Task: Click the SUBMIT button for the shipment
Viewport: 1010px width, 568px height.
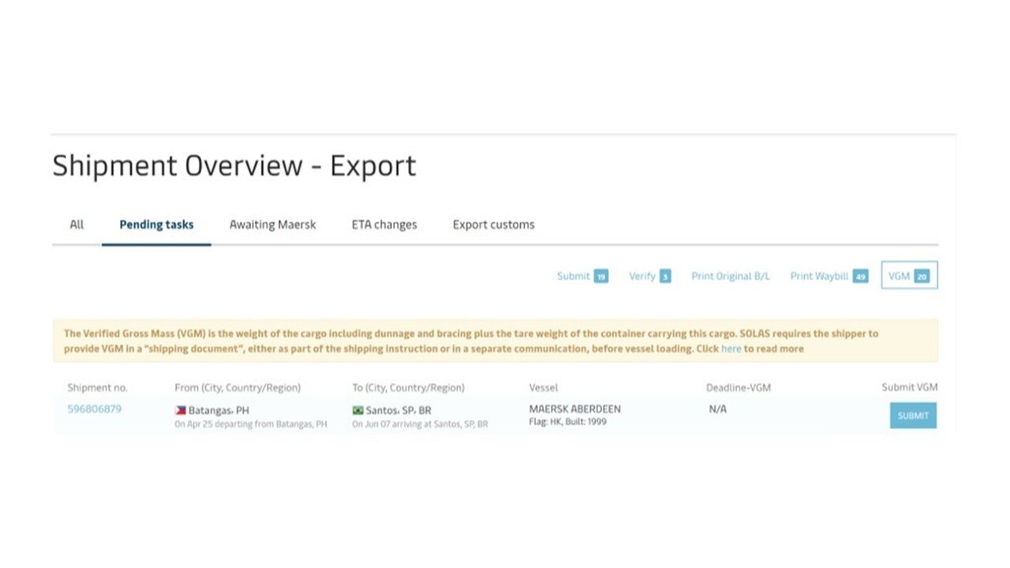Action: click(x=912, y=415)
